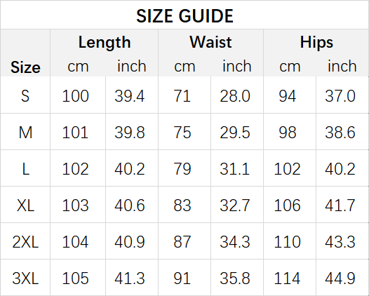This screenshot has height=296, width=369.
Task: Select the XL size row label
Action: tap(25, 206)
